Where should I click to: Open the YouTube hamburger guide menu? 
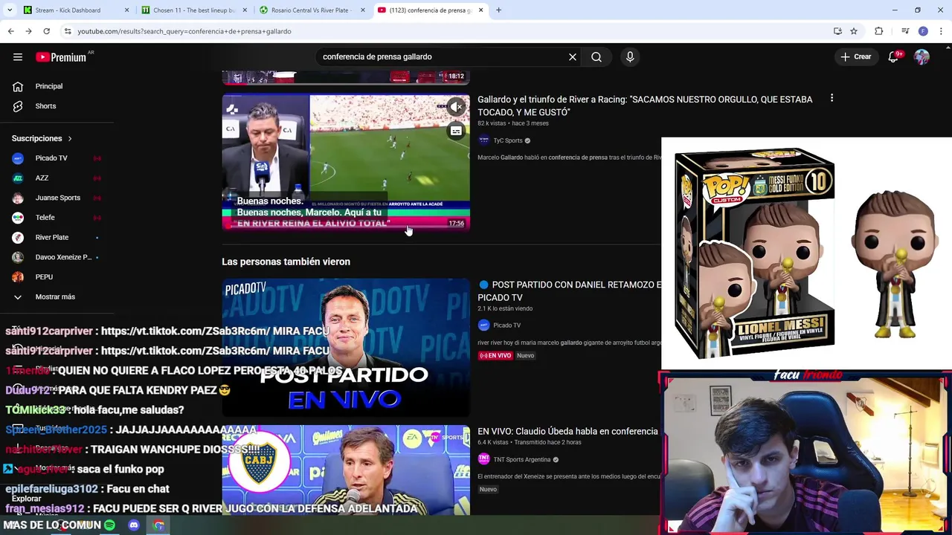18,56
